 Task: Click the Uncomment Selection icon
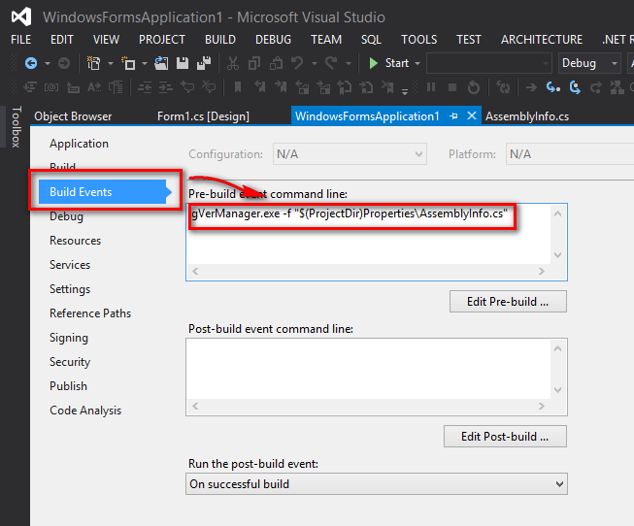pyautogui.click(x=210, y=87)
